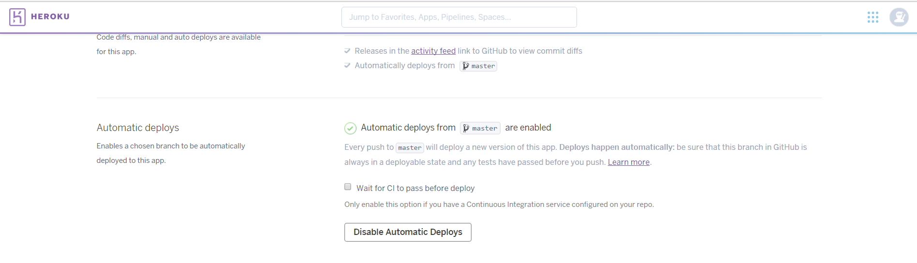Click the master branch badge after Automatically deploys from
Image resolution: width=917 pixels, height=263 pixels.
pyautogui.click(x=478, y=66)
